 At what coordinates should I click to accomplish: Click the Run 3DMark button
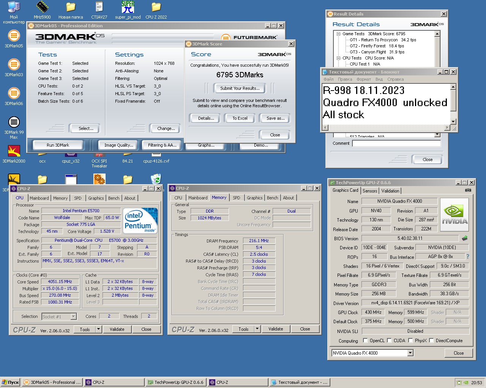pos(58,145)
